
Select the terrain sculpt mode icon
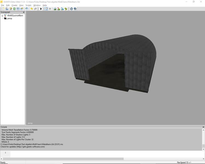[55, 9]
